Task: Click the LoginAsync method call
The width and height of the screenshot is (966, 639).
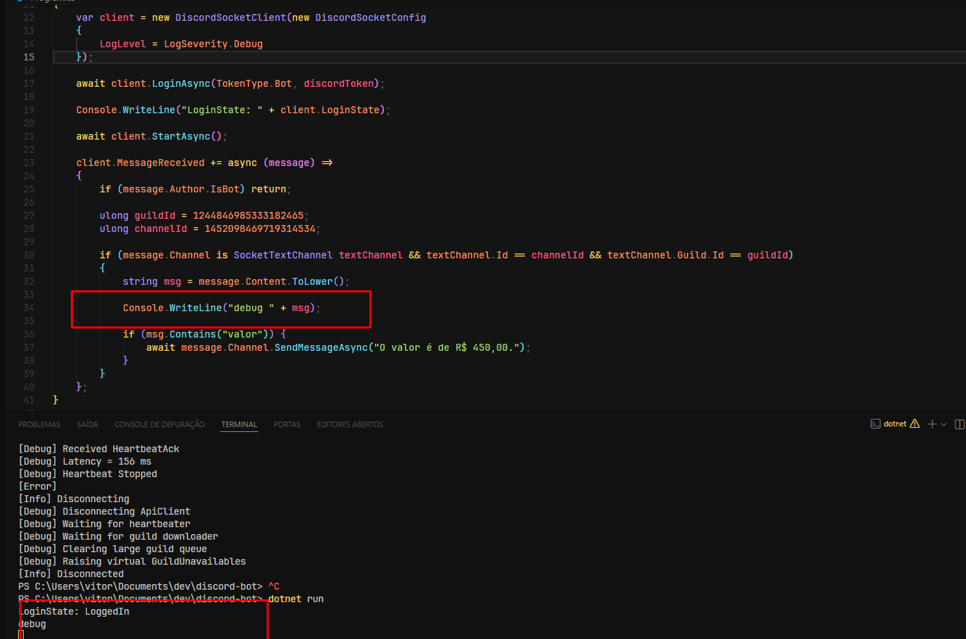Action: click(181, 83)
